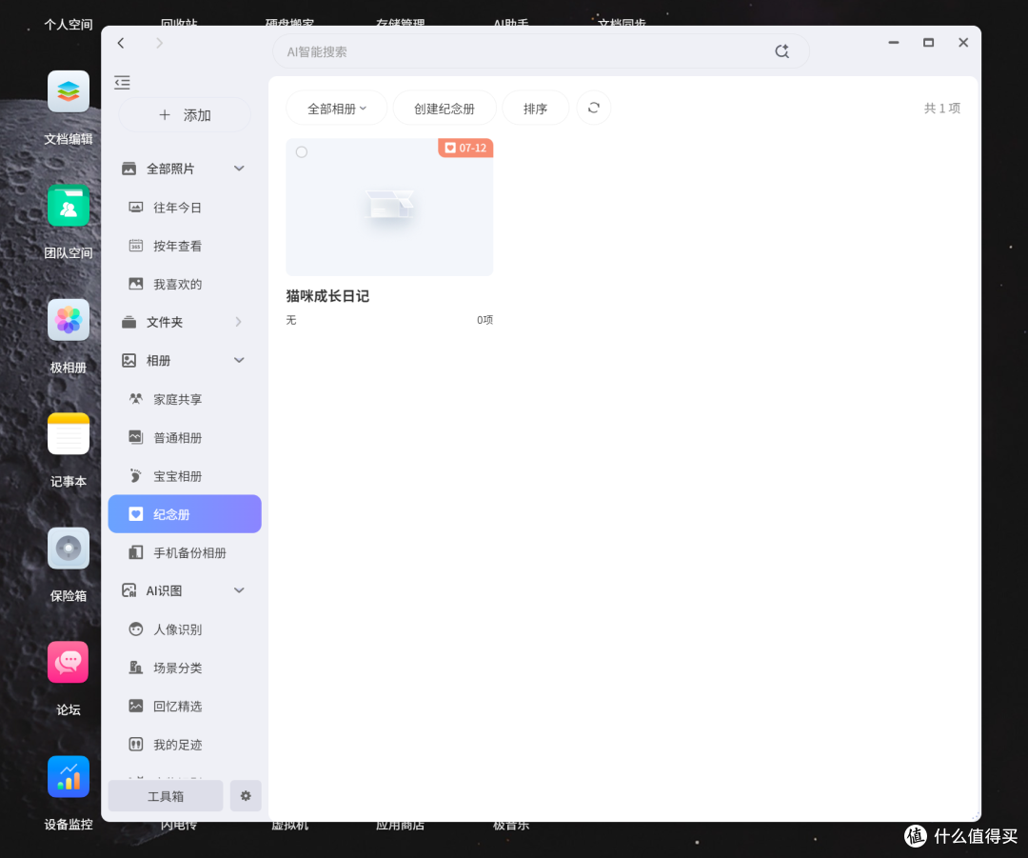This screenshot has width=1028, height=858.
Task: Collapse the 相册 section chevron
Action: (239, 360)
